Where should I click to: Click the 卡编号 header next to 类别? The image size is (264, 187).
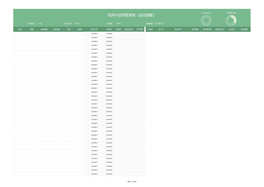(x=79, y=29)
